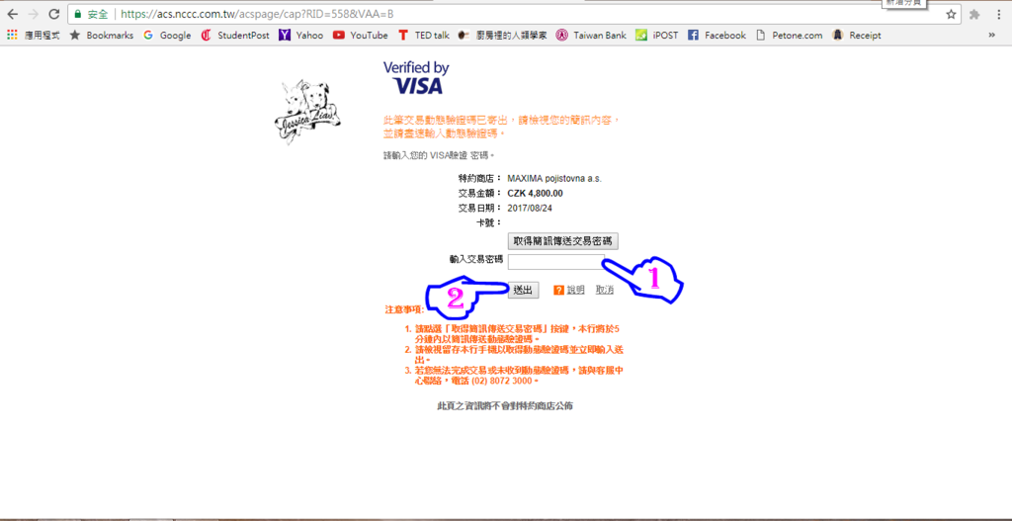Click the 取得簡訊傳送交易密碼 button
This screenshot has height=521, width=1012.
pos(563,241)
